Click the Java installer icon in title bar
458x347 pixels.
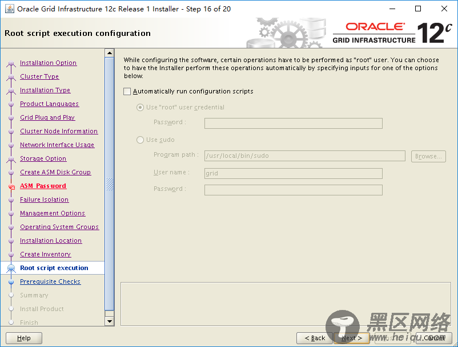point(9,9)
